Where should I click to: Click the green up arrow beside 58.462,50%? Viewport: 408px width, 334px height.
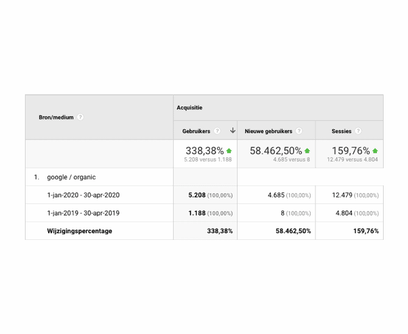[x=307, y=151]
